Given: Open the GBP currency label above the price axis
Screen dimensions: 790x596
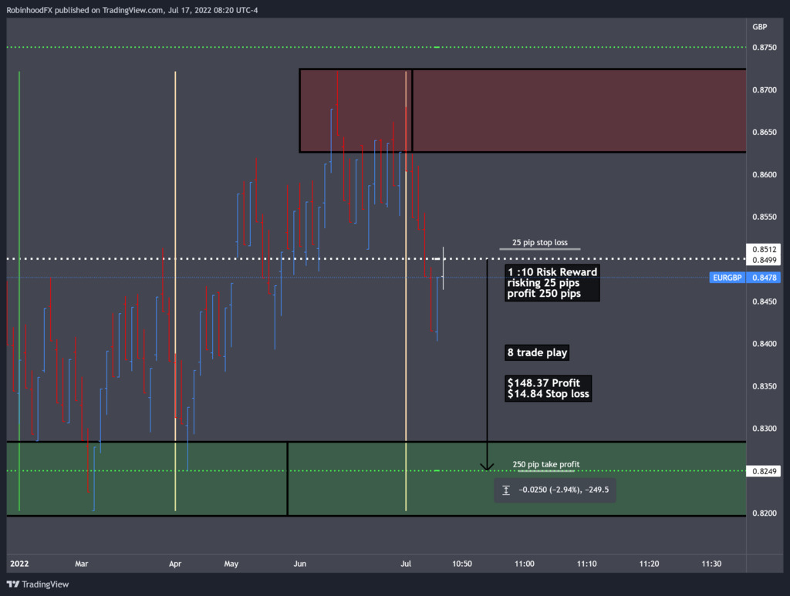Looking at the screenshot, I should click(x=759, y=26).
